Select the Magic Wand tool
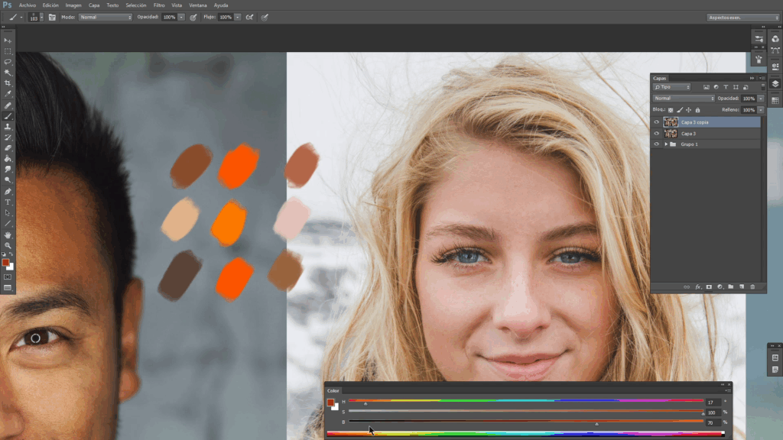783x440 pixels. [x=8, y=73]
